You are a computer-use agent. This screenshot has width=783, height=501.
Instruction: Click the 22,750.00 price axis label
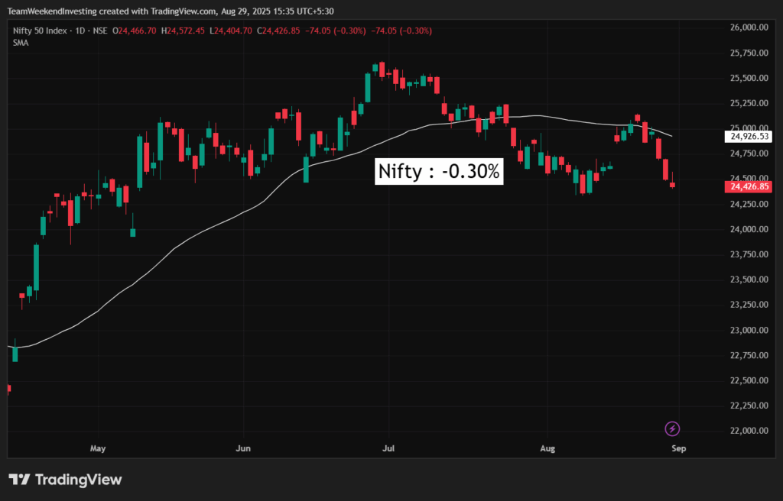tap(749, 355)
